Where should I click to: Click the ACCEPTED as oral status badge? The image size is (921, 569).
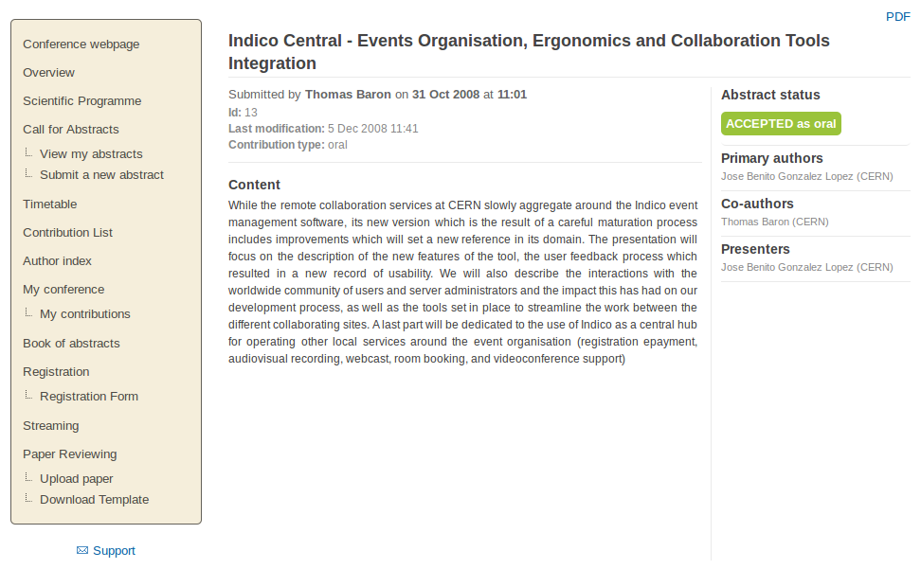(781, 124)
